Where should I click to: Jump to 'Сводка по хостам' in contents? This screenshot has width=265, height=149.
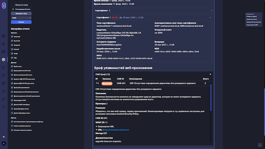point(252,19)
